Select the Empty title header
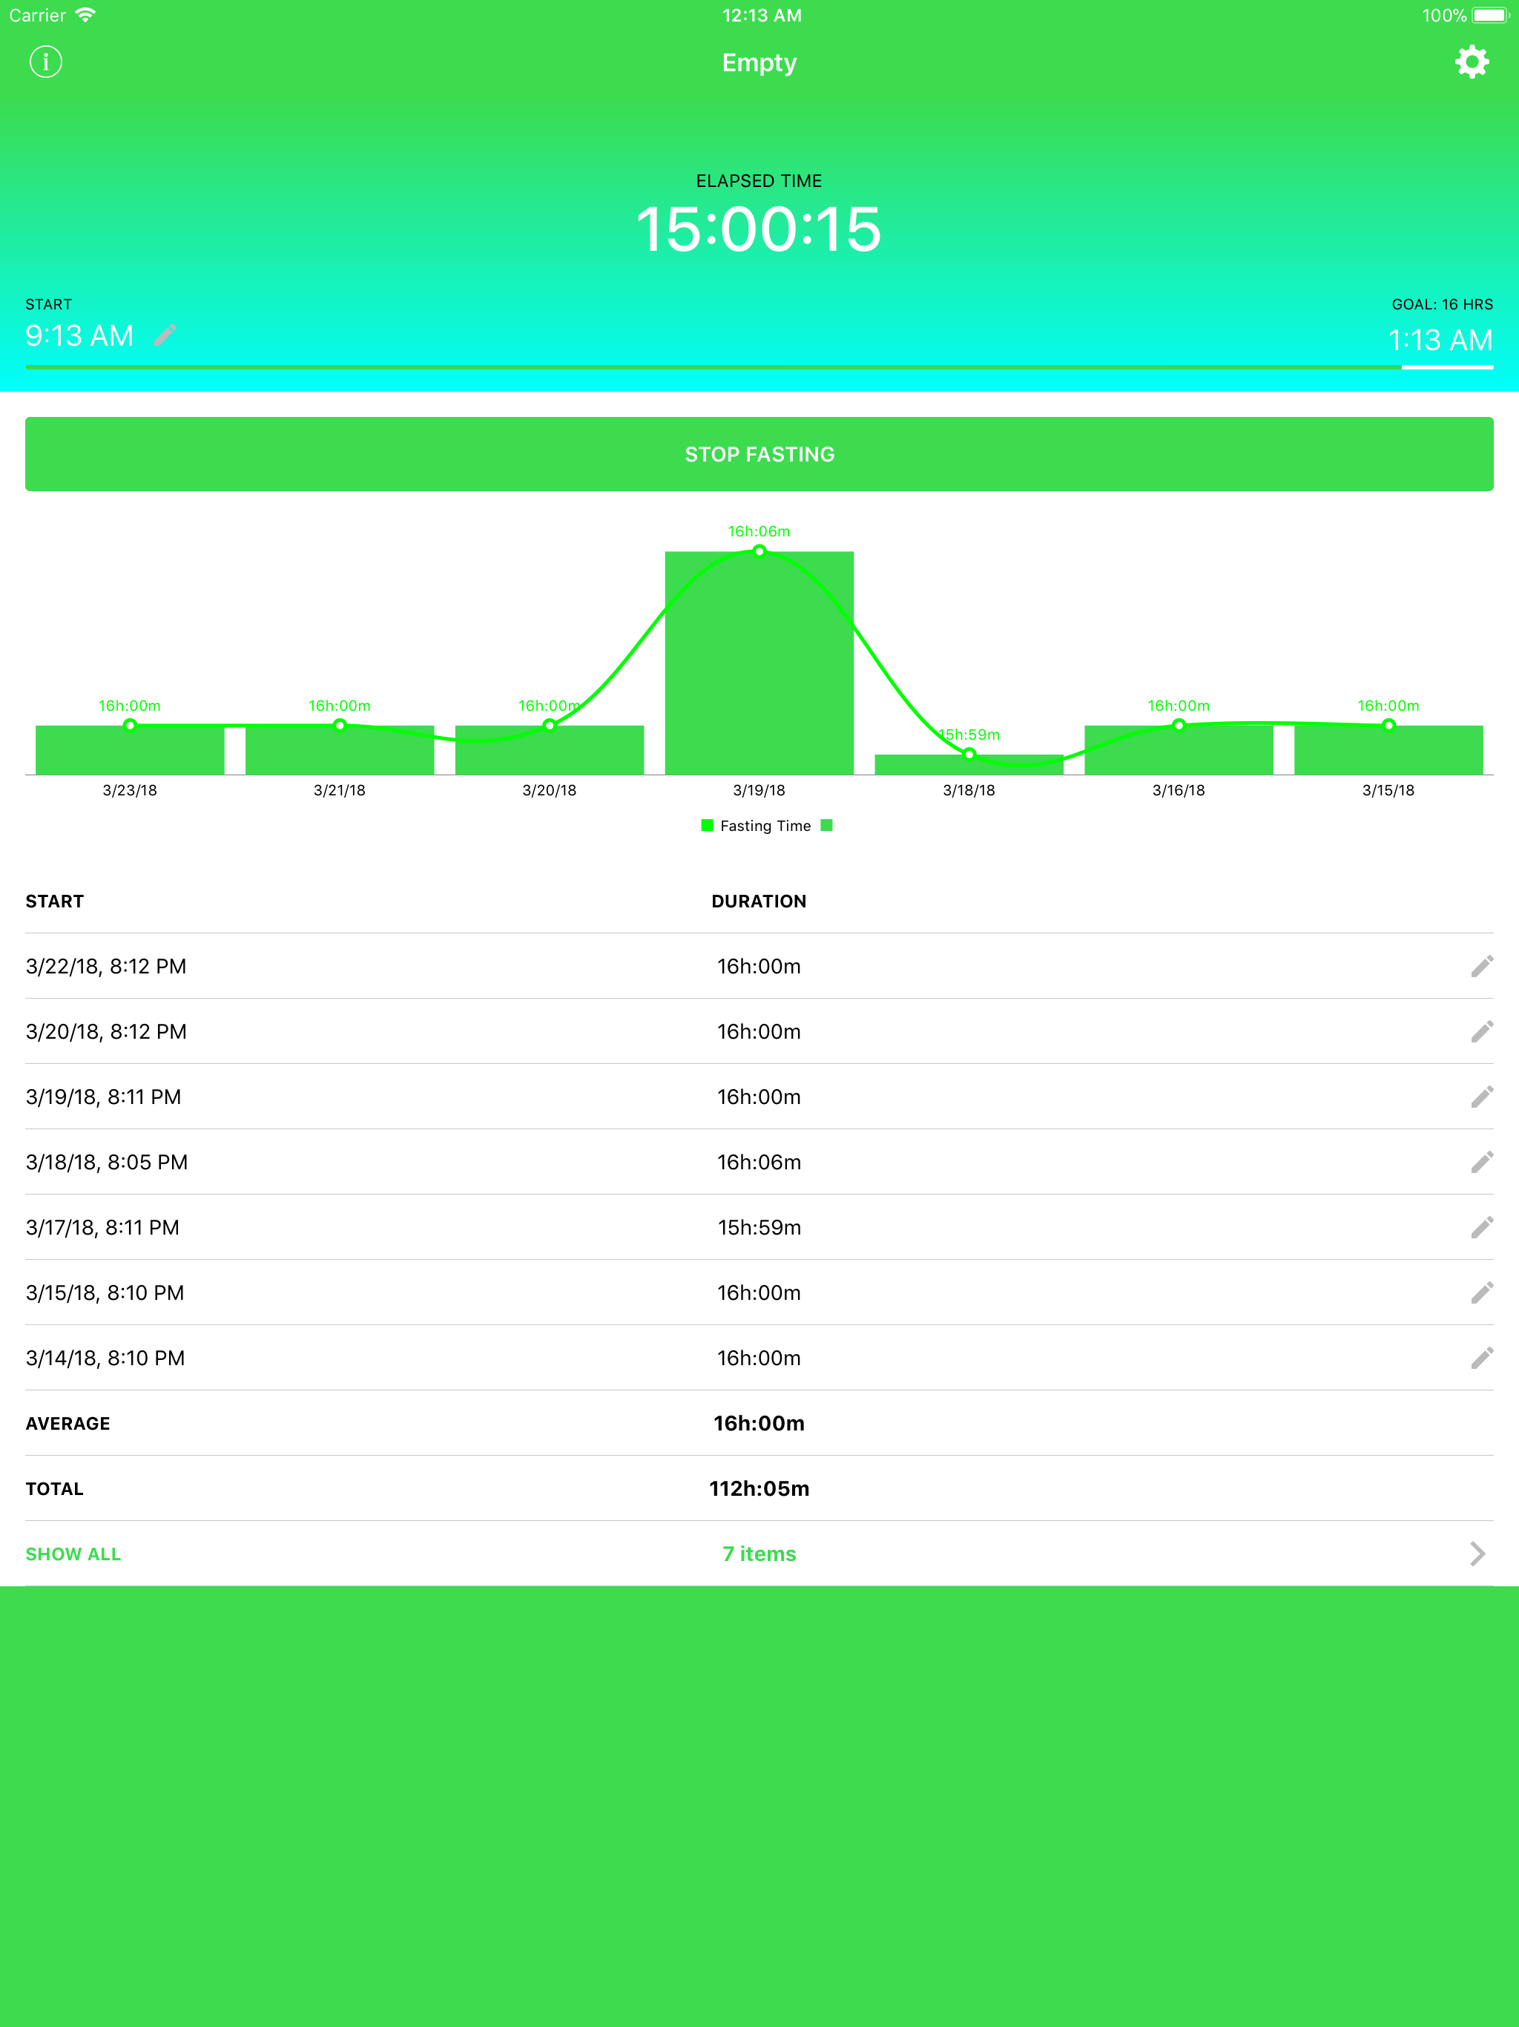The width and height of the screenshot is (1519, 2027). 759,62
